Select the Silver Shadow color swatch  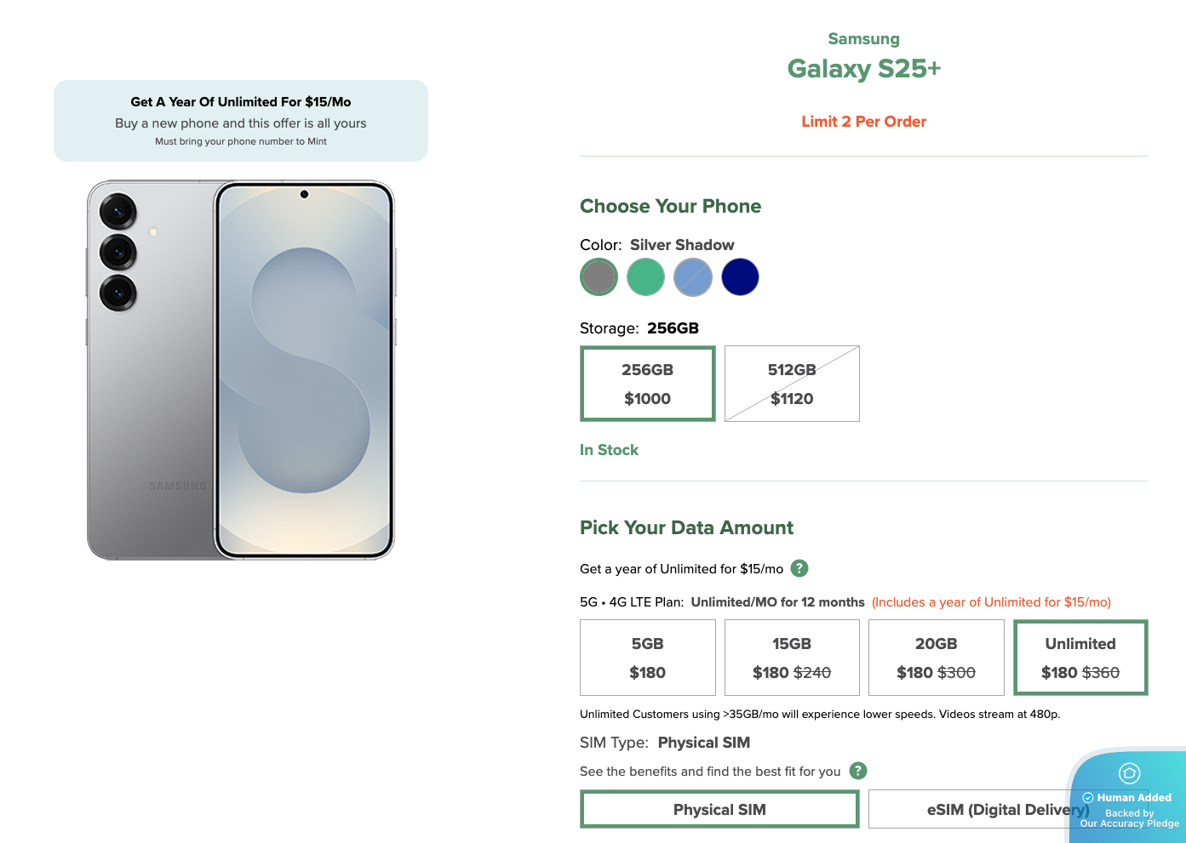[599, 277]
